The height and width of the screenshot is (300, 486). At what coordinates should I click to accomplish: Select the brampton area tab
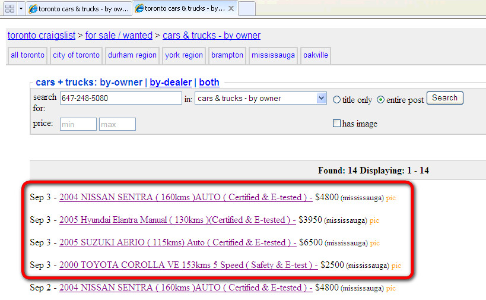pyautogui.click(x=227, y=55)
